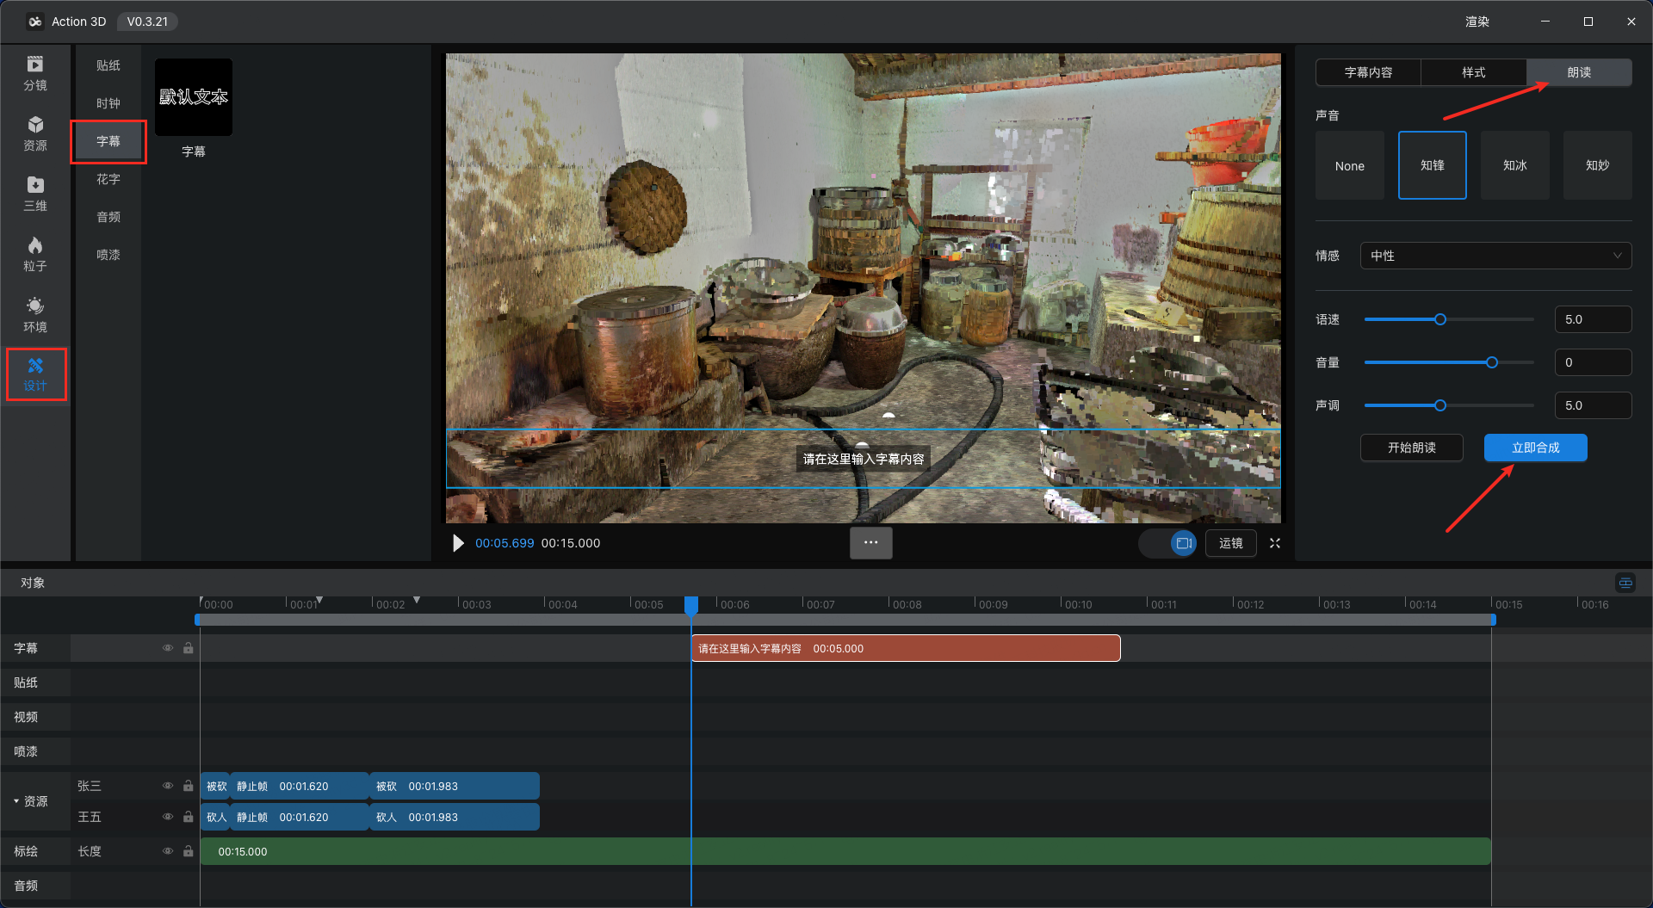
Task: Open the 资源 resources panel
Action: coord(35,133)
